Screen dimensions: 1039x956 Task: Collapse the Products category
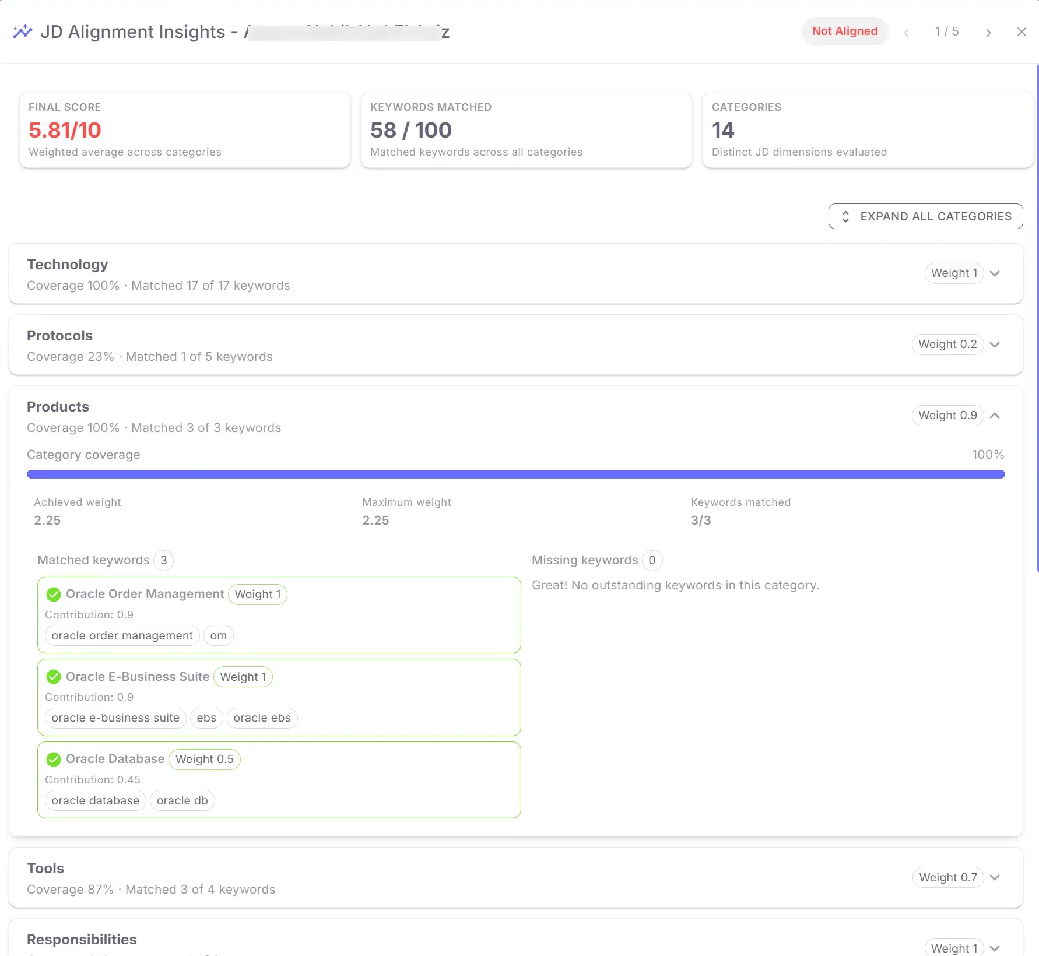pyautogui.click(x=996, y=416)
